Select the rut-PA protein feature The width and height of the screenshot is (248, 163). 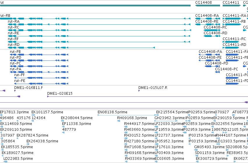point(39,72)
